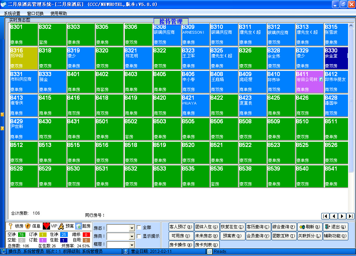Click the dark blue 住脏 count swatch
The image size is (356, 256).
pos(64,240)
